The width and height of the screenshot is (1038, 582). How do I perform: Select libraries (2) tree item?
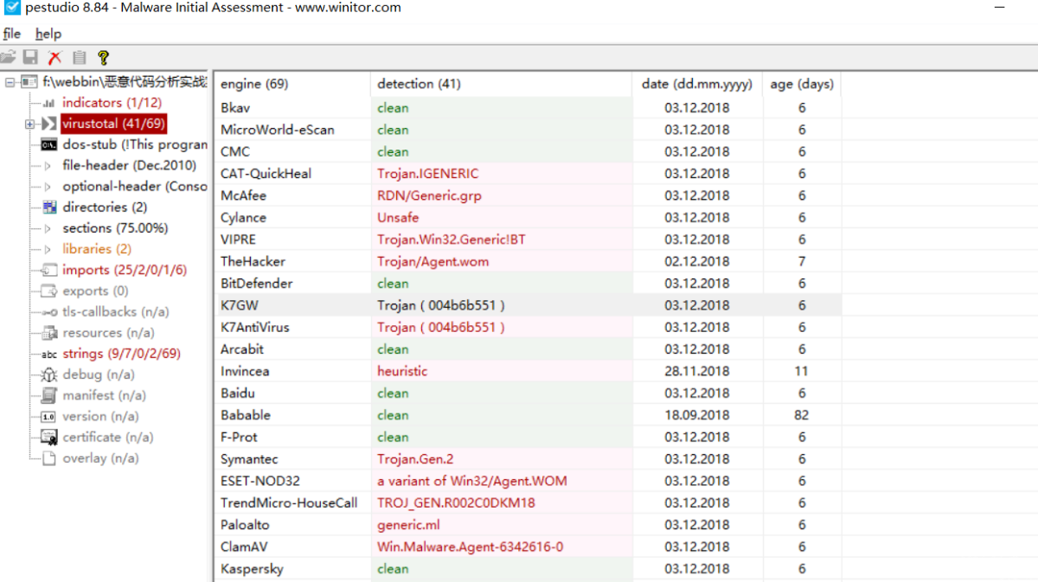pos(97,249)
